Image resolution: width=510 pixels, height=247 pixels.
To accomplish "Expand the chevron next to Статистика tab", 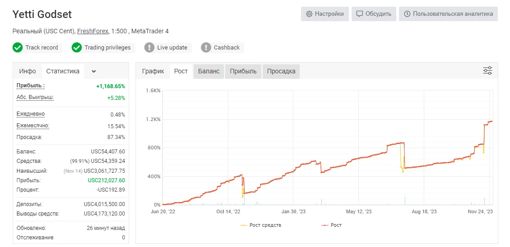I will tap(94, 72).
